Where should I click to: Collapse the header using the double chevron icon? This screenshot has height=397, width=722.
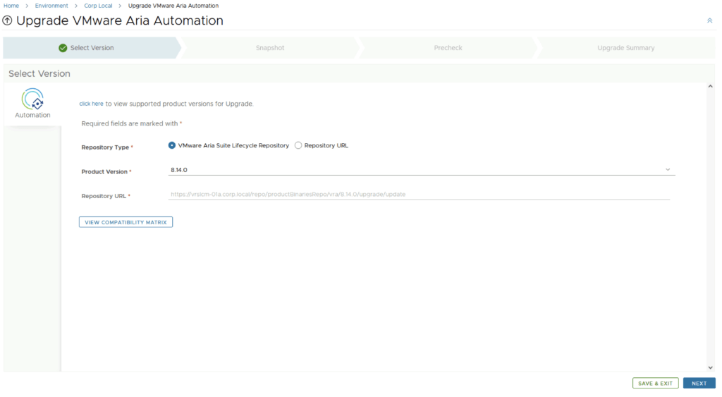pos(709,20)
